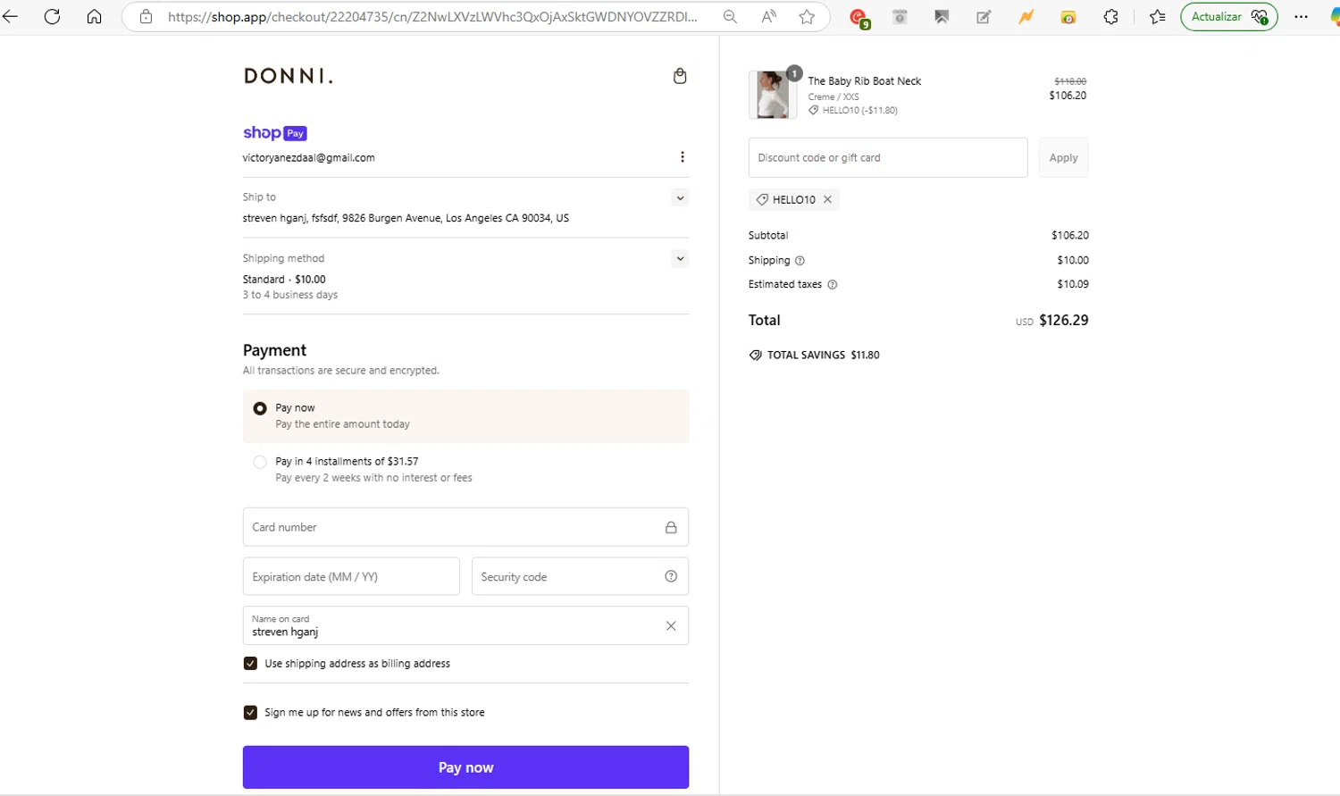
Task: Click the DONNI. store logo
Action: pyautogui.click(x=288, y=76)
